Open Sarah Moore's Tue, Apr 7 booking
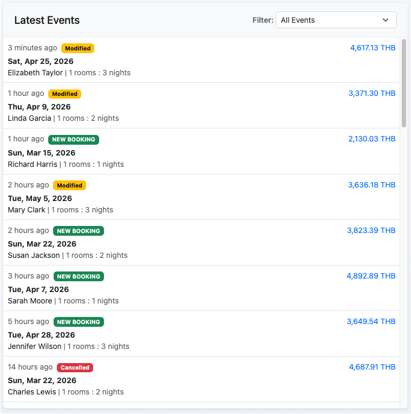Viewport: 411px width, 414px height. pos(38,289)
